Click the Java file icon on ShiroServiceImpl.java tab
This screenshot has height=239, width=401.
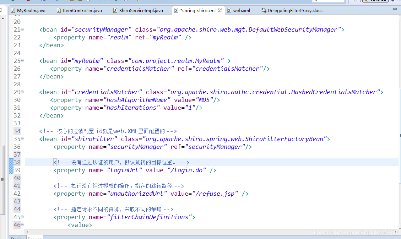[x=115, y=11]
